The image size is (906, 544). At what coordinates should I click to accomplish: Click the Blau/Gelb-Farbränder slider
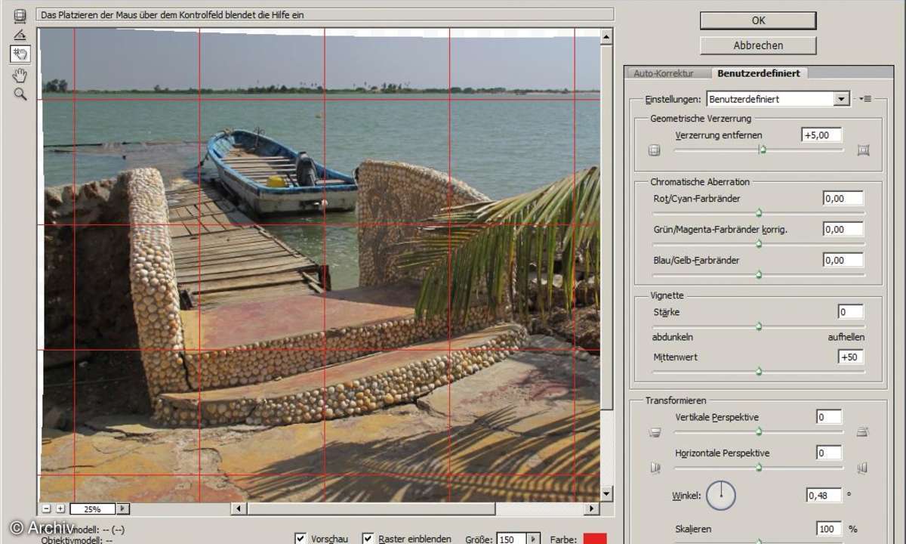[759, 274]
